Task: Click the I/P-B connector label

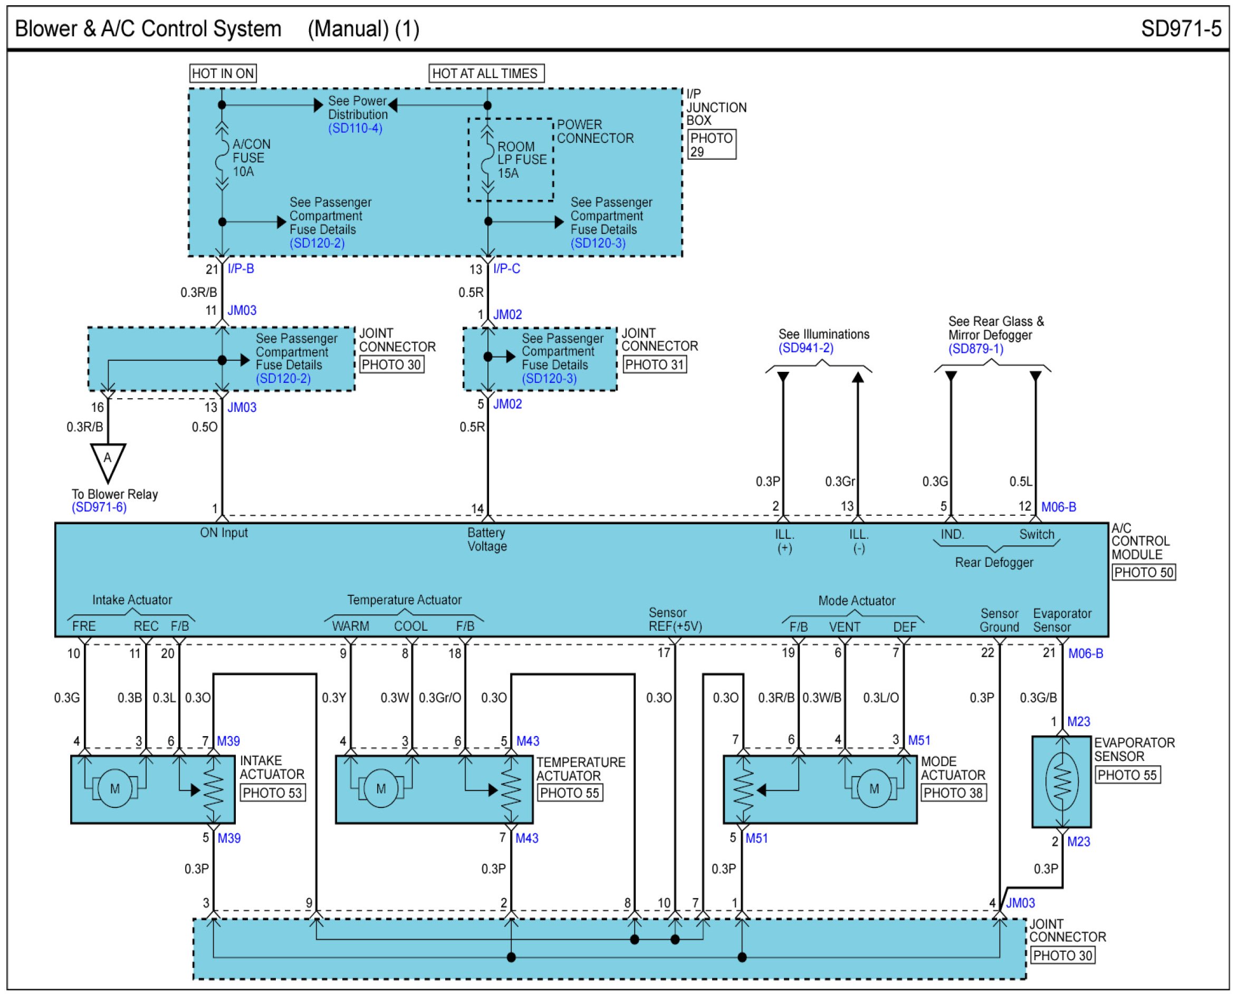Action: 241,268
